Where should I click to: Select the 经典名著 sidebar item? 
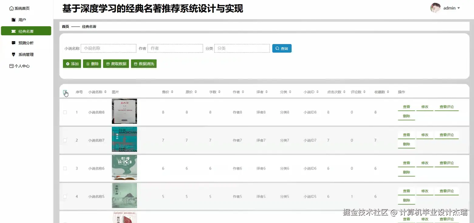(26, 31)
